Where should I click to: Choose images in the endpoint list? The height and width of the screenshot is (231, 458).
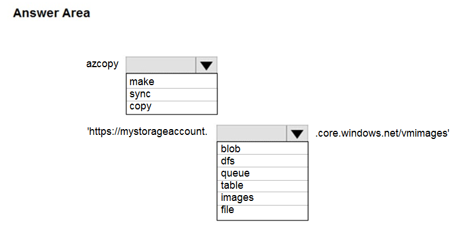pos(263,198)
